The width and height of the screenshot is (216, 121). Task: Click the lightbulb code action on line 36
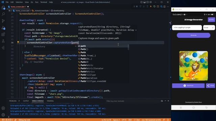(18, 42)
